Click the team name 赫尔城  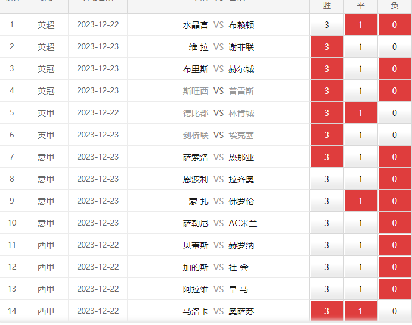click(x=241, y=69)
